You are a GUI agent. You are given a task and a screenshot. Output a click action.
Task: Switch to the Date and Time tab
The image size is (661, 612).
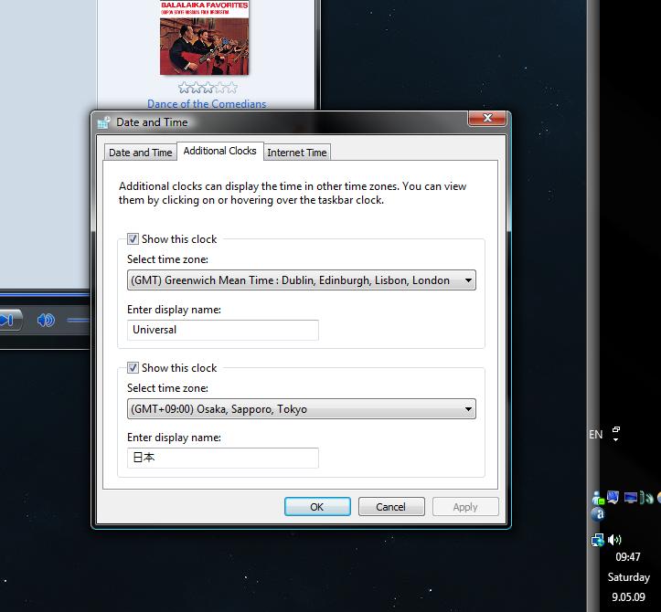click(x=140, y=153)
